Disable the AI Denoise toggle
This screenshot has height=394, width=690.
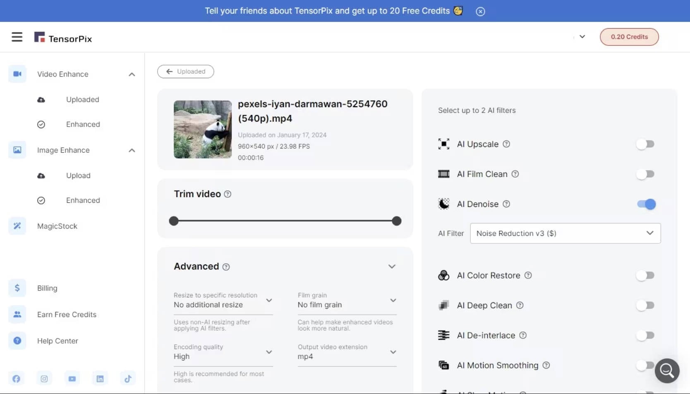(647, 204)
